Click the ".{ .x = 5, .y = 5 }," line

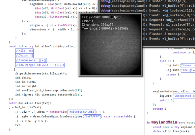pyautogui.click(x=31, y=121)
